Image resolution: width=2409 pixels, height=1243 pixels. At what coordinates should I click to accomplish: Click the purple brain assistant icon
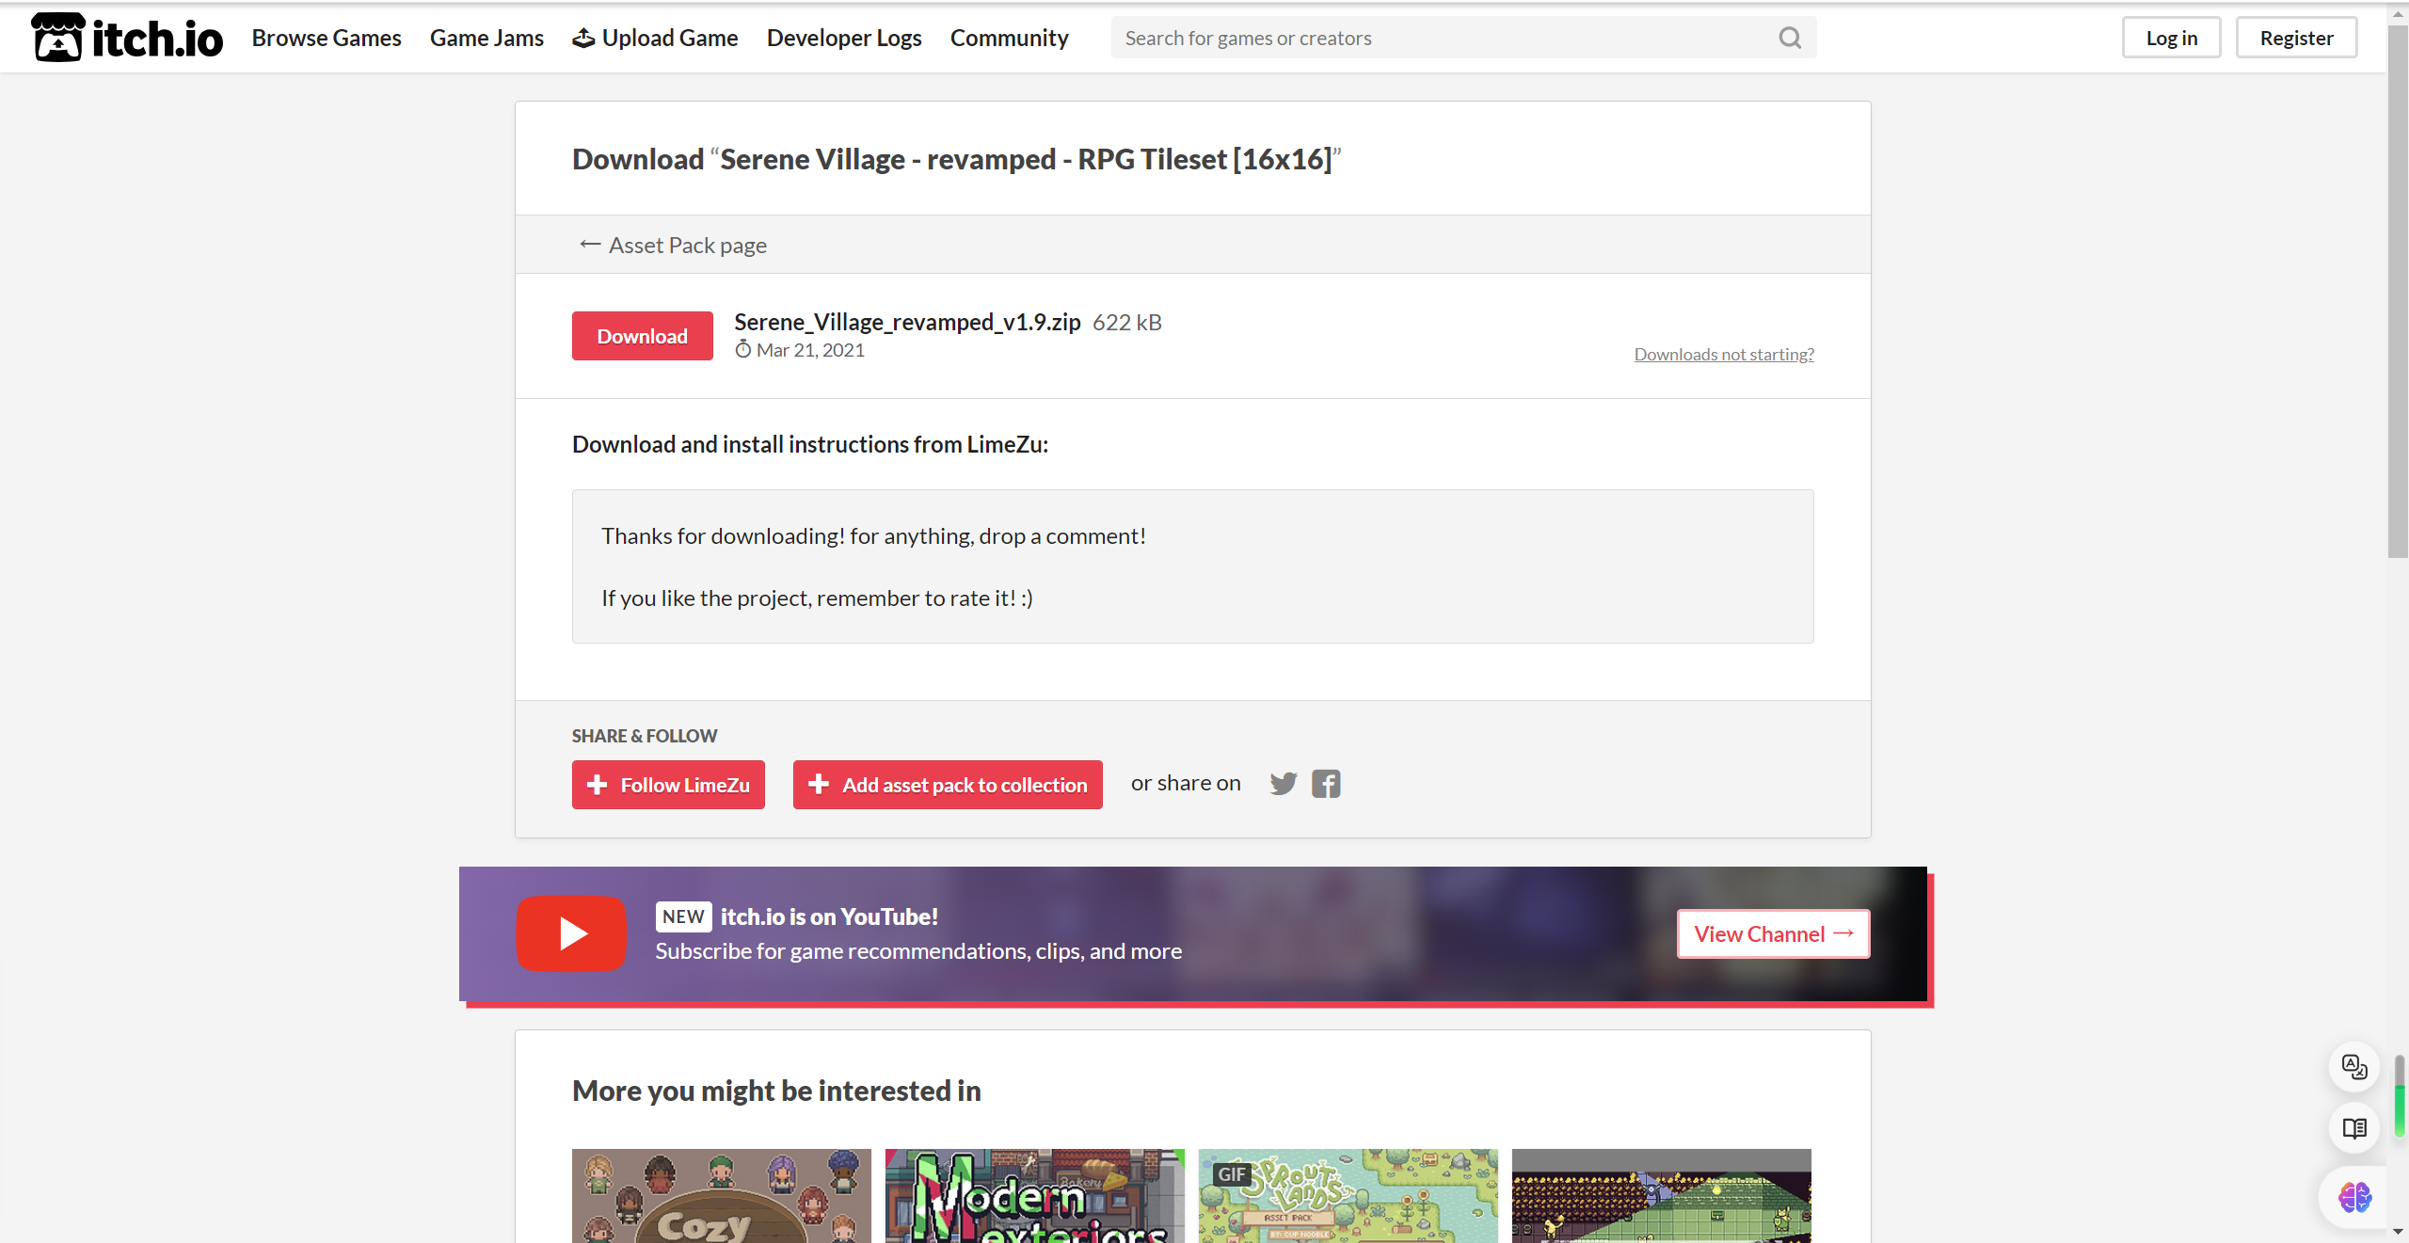[2353, 1197]
